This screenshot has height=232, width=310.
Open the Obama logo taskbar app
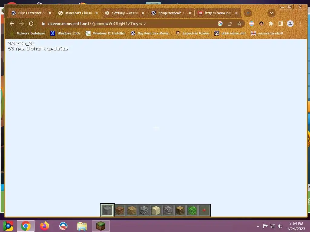pyautogui.click(x=63, y=226)
